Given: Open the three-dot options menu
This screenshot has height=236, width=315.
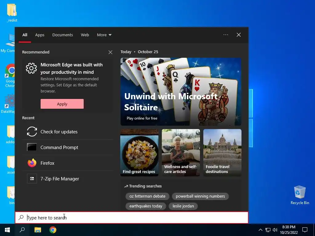Looking at the screenshot, I should click(x=225, y=35).
